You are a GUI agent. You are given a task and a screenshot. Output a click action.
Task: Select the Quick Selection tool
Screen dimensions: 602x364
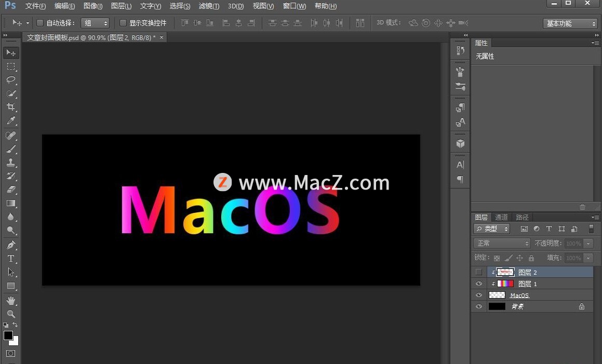[11, 93]
